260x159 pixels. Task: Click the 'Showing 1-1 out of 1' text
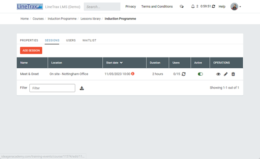224,88
